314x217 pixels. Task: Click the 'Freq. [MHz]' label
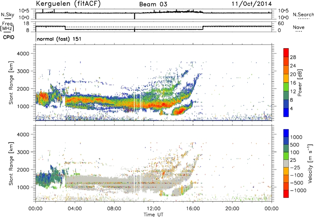(x=7, y=27)
